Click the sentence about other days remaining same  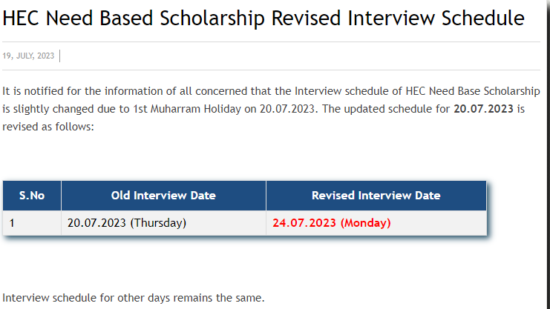click(x=134, y=298)
